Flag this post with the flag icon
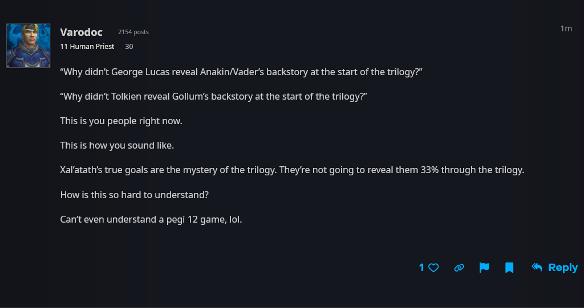 (484, 268)
